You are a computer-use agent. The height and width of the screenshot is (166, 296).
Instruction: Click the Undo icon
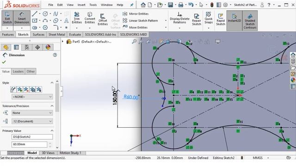(x=191, y=5)
